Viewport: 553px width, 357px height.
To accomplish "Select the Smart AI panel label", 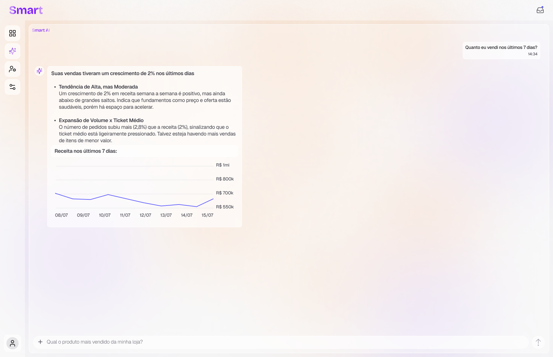I will [x=41, y=30].
